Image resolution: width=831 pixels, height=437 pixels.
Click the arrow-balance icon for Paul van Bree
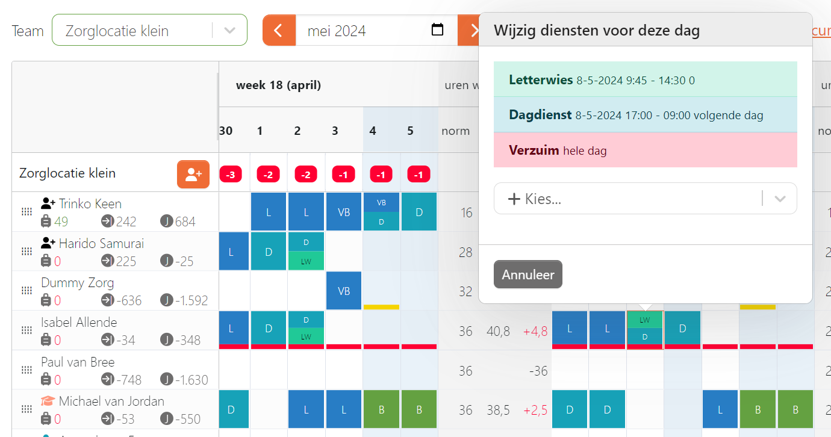[108, 379]
